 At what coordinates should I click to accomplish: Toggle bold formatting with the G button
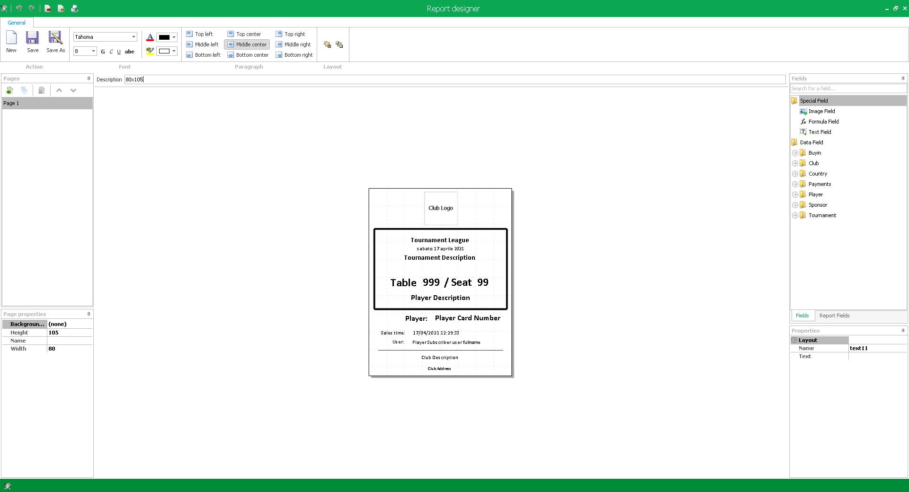click(x=103, y=52)
